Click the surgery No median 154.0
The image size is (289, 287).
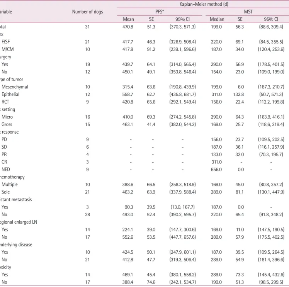216,72
